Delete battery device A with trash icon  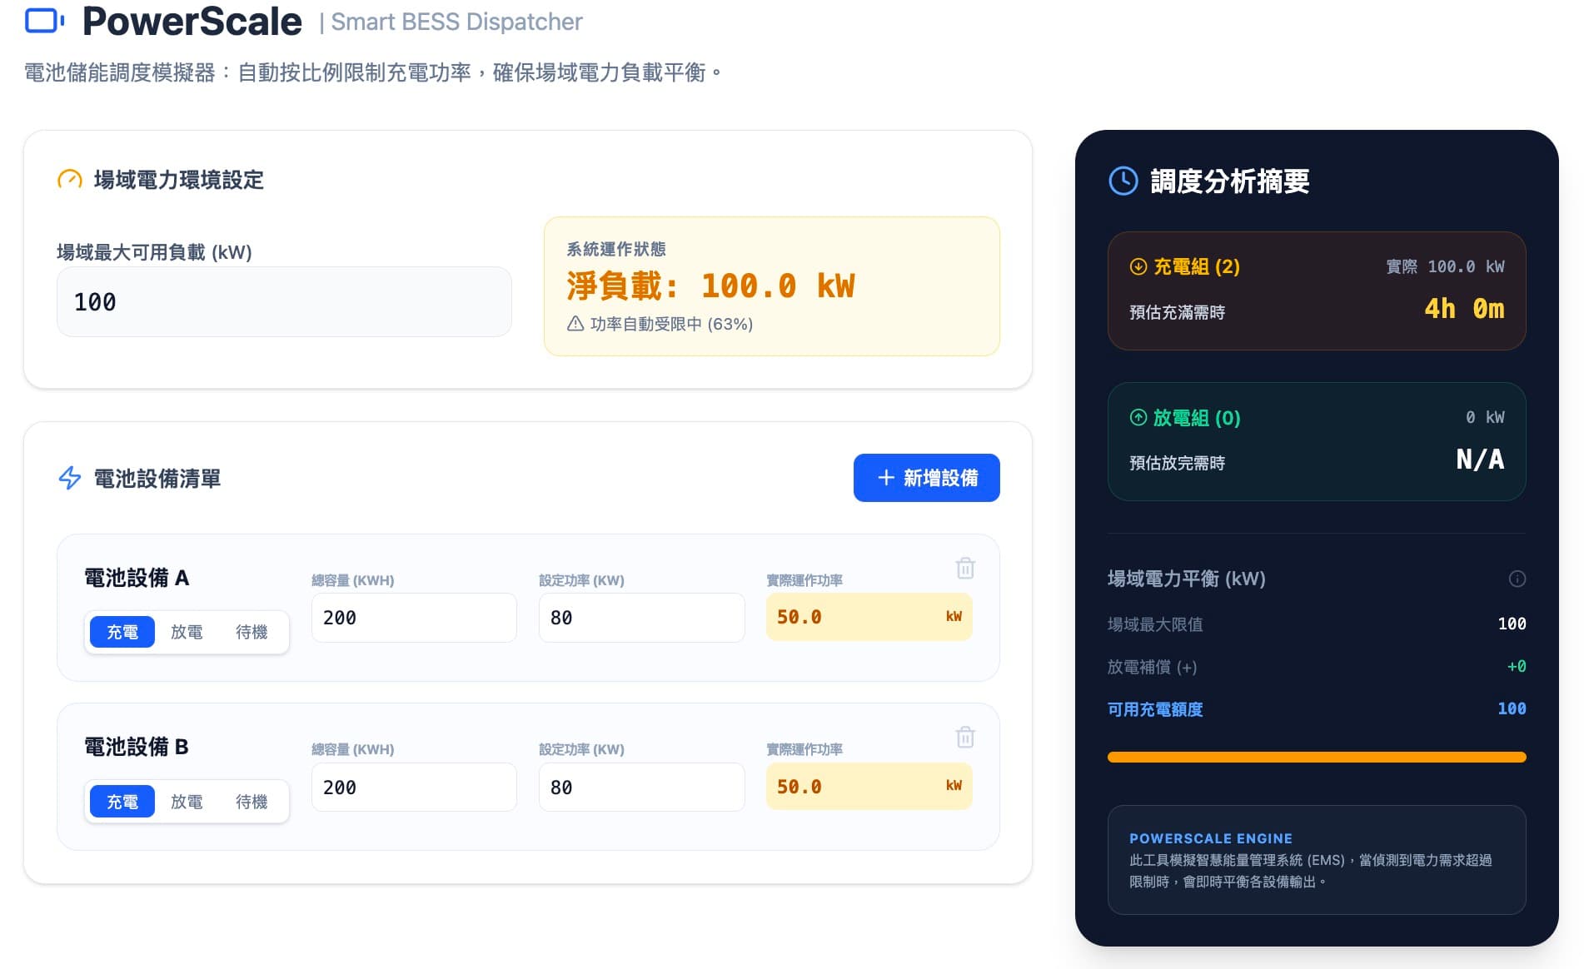(x=964, y=569)
